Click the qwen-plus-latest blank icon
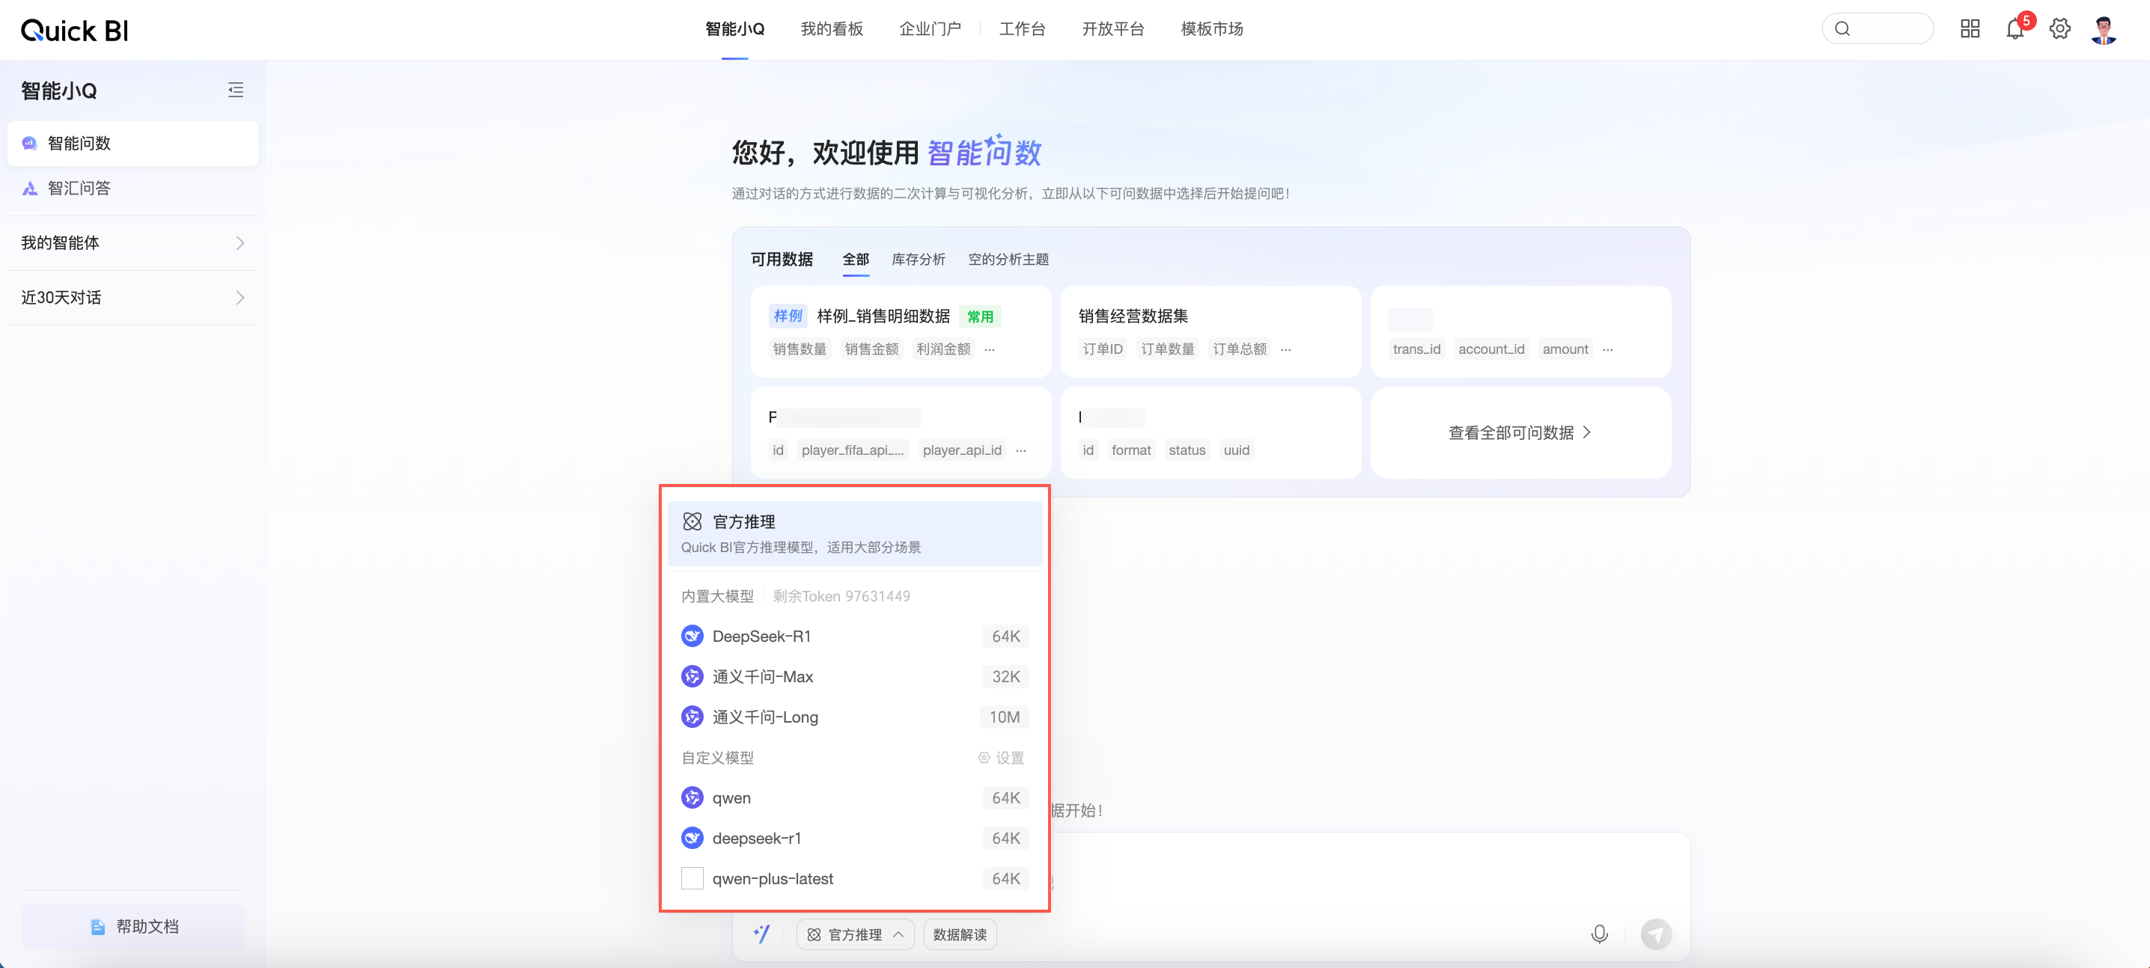2150x968 pixels. 692,879
